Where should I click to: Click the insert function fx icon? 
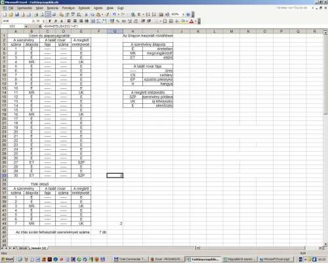click(x=40, y=26)
